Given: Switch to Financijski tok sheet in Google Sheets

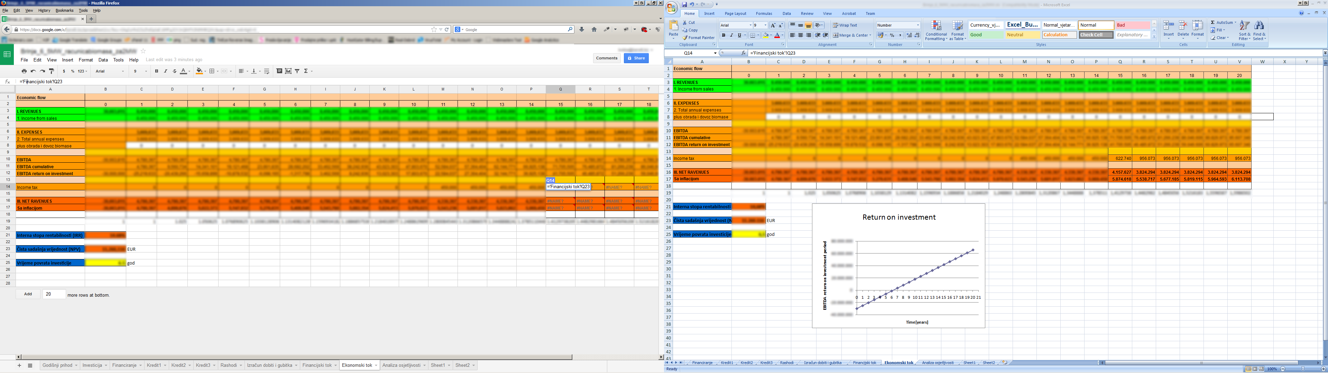Looking at the screenshot, I should click(317, 365).
